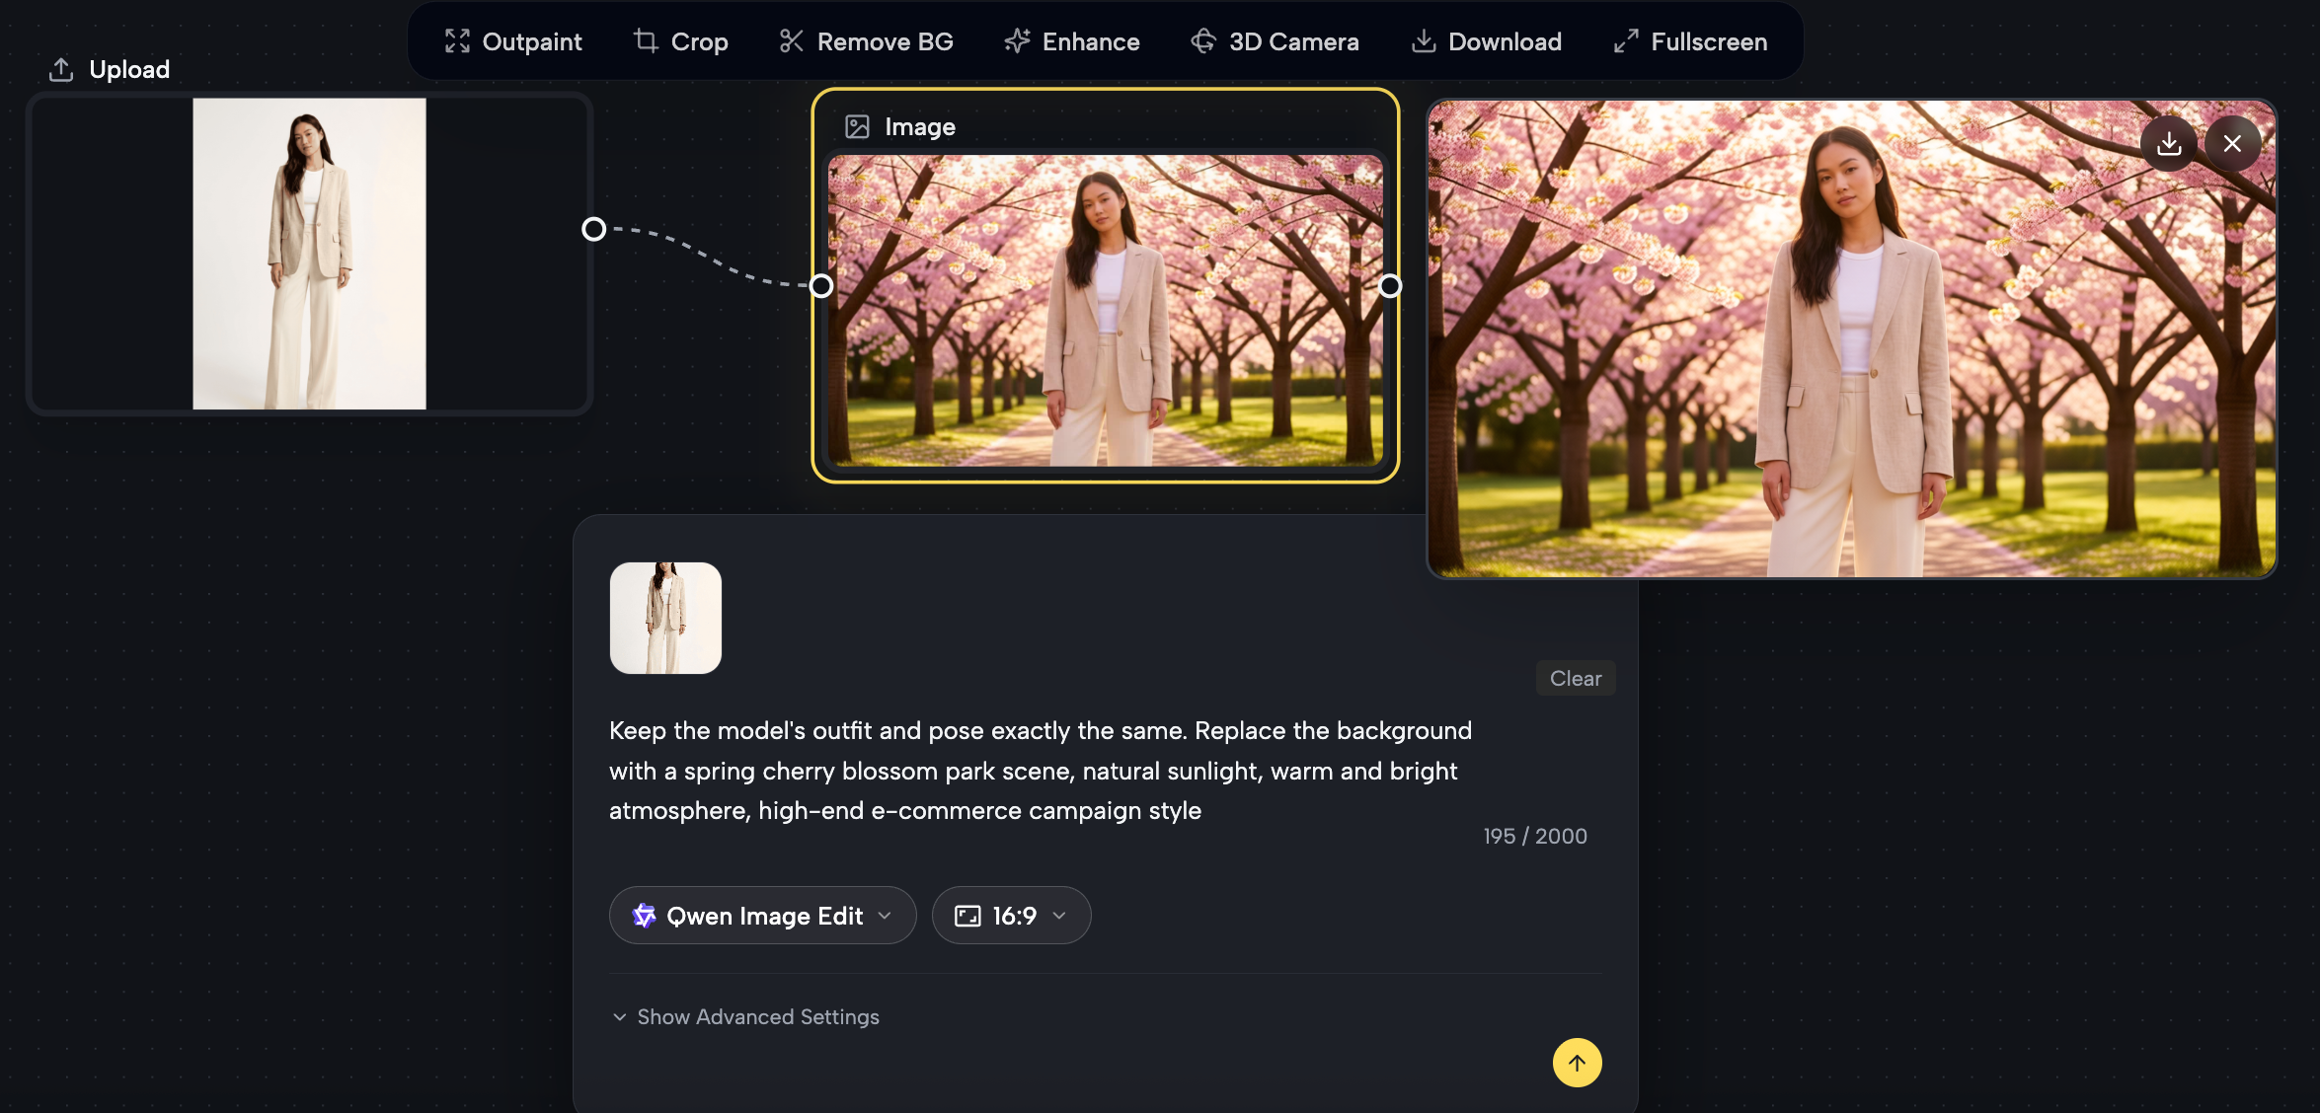Click the reference image thumbnail in prompt panel
2320x1113 pixels.
click(665, 618)
